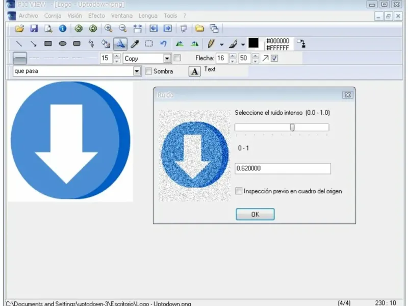This screenshot has width=408, height=306.
Task: Toggle the checkbox next to Copy dropdown
Action: click(x=177, y=58)
